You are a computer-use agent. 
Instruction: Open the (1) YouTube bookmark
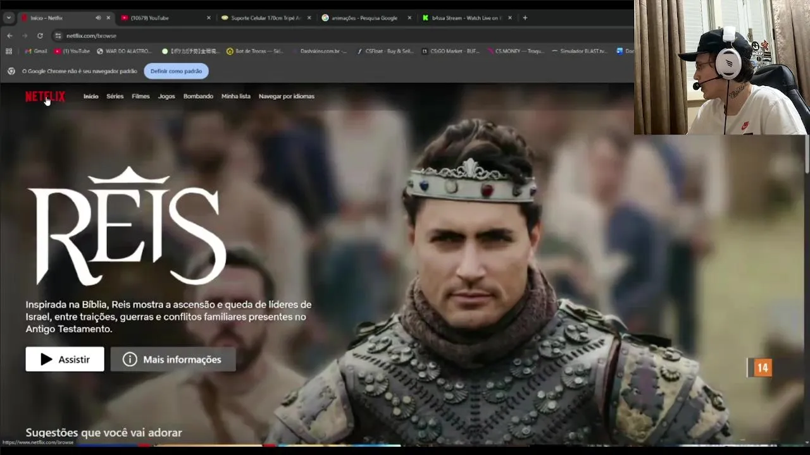click(x=72, y=51)
